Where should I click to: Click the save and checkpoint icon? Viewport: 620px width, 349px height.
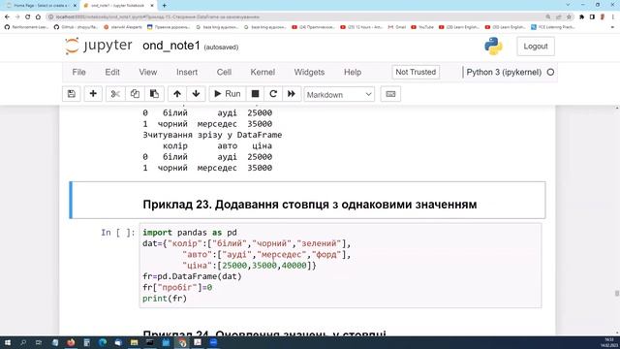pyautogui.click(x=72, y=94)
